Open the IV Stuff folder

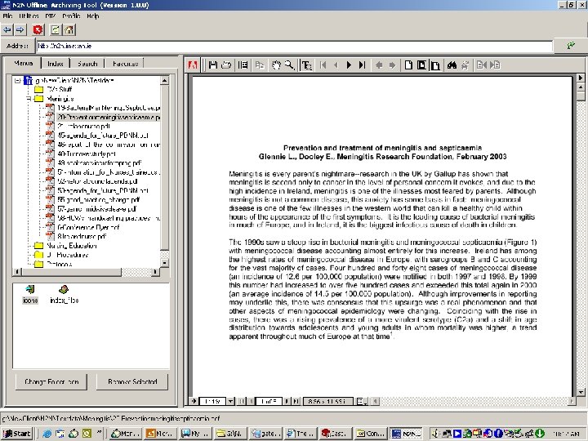(60, 89)
